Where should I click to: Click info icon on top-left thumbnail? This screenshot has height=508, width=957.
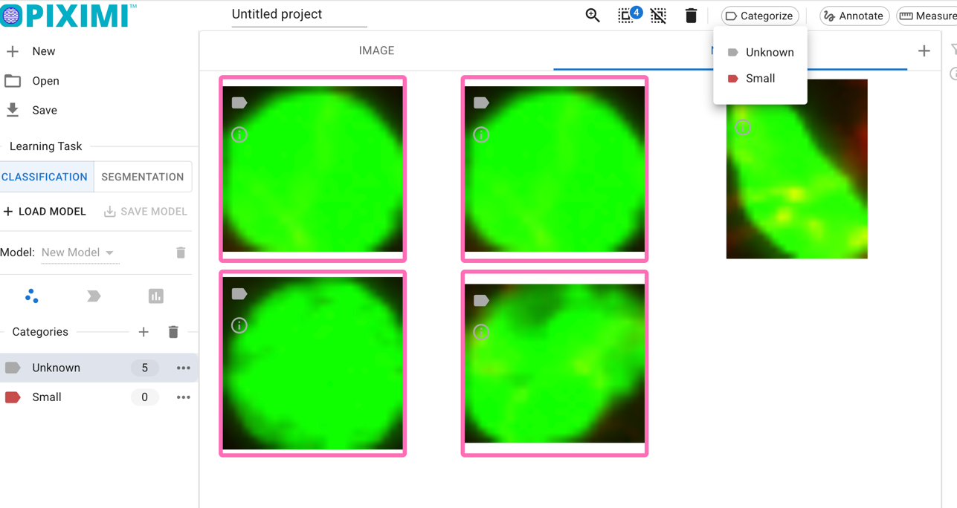[239, 134]
